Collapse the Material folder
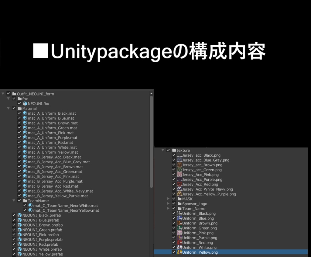The height and width of the screenshot is (257, 311). pos(8,108)
